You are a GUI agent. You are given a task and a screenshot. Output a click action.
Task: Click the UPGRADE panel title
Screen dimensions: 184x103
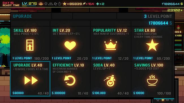[x=22, y=16]
